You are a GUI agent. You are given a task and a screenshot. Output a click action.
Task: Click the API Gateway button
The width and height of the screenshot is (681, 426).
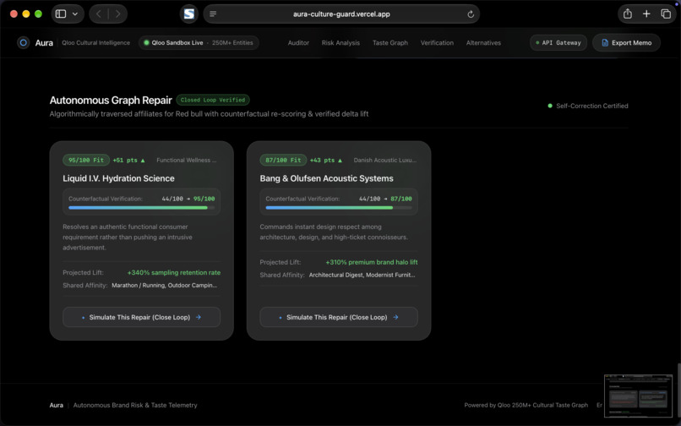(x=558, y=42)
